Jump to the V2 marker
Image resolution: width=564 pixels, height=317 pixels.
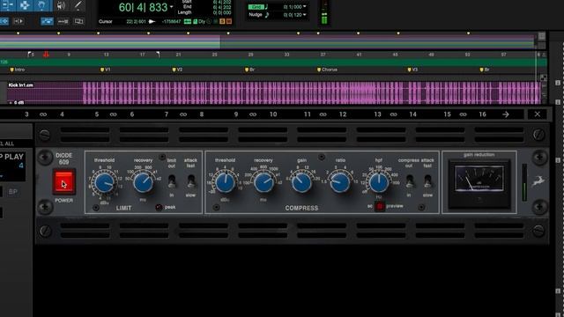point(178,70)
